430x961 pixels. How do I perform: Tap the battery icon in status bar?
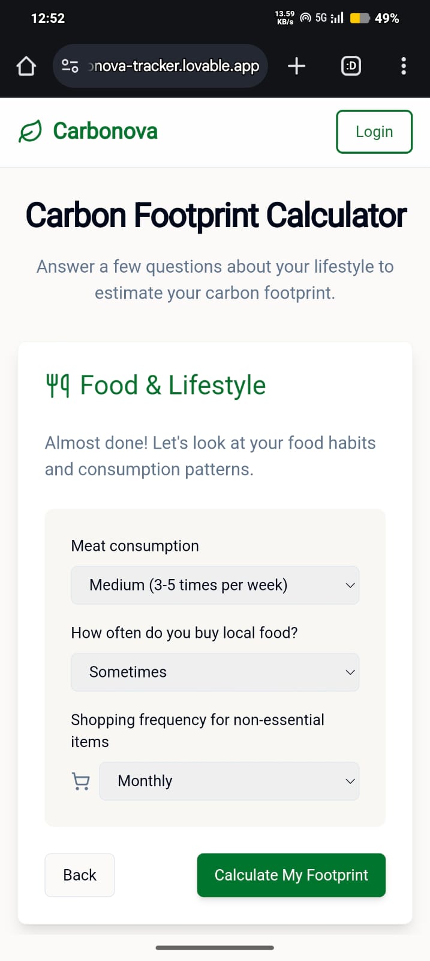pos(359,18)
